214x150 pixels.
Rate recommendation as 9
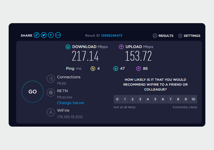click(x=186, y=99)
